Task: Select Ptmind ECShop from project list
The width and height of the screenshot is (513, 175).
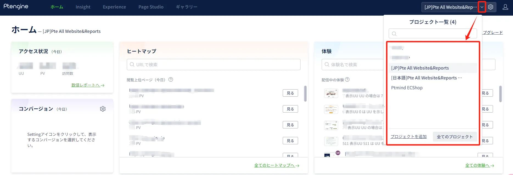Action: [x=407, y=88]
